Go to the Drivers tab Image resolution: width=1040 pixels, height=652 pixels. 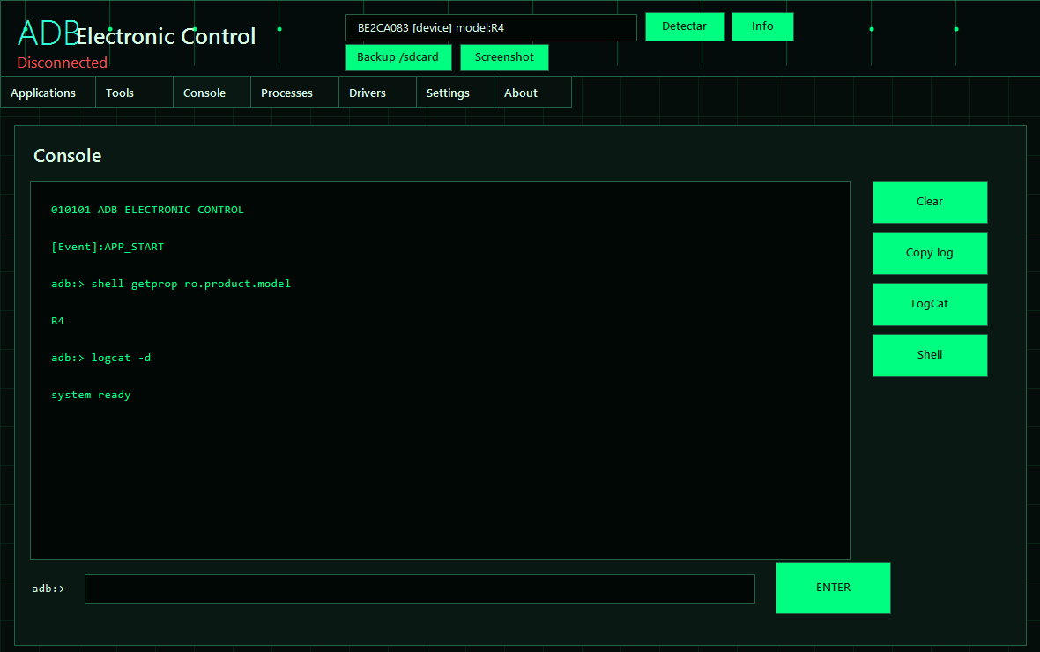point(377,93)
